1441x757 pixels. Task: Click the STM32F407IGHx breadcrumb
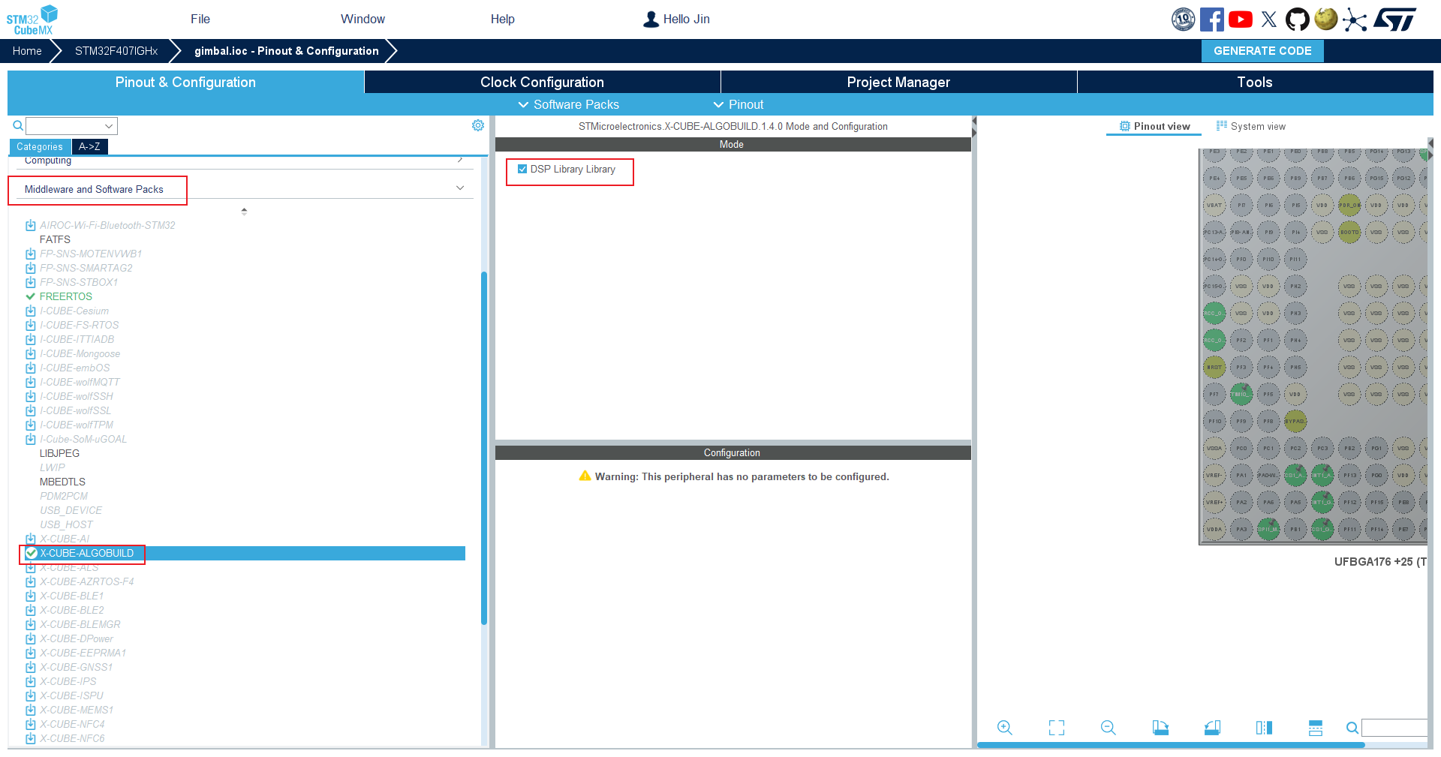(x=116, y=51)
